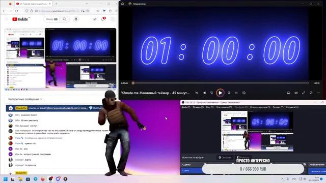The height and width of the screenshot is (183, 326).
Task: Open a new browser tab with plus
Action: pos(56,4)
